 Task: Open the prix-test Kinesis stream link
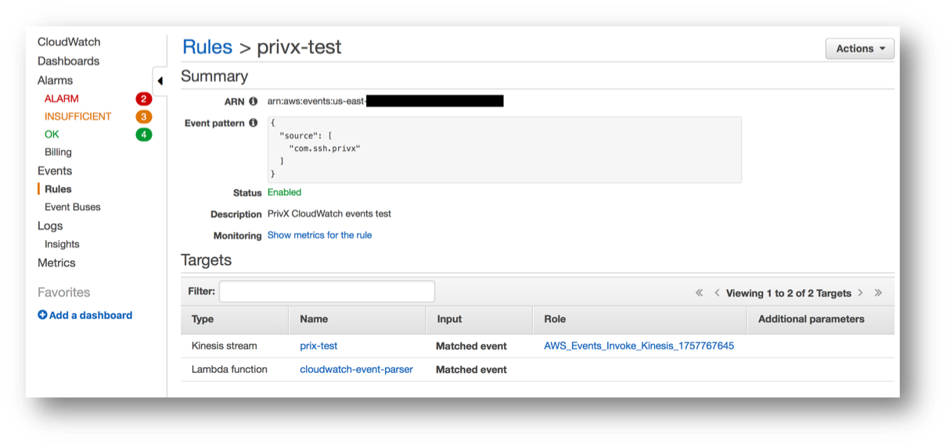[x=318, y=346]
